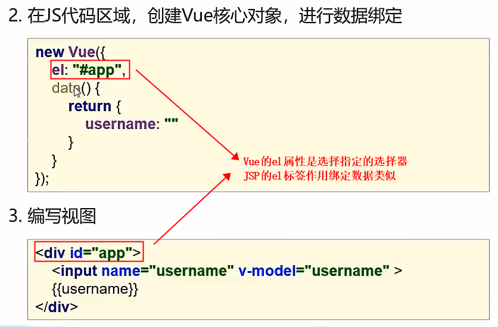Select the '<div id="app">' code line
Viewport: 498px width, 327px height.
(x=89, y=252)
